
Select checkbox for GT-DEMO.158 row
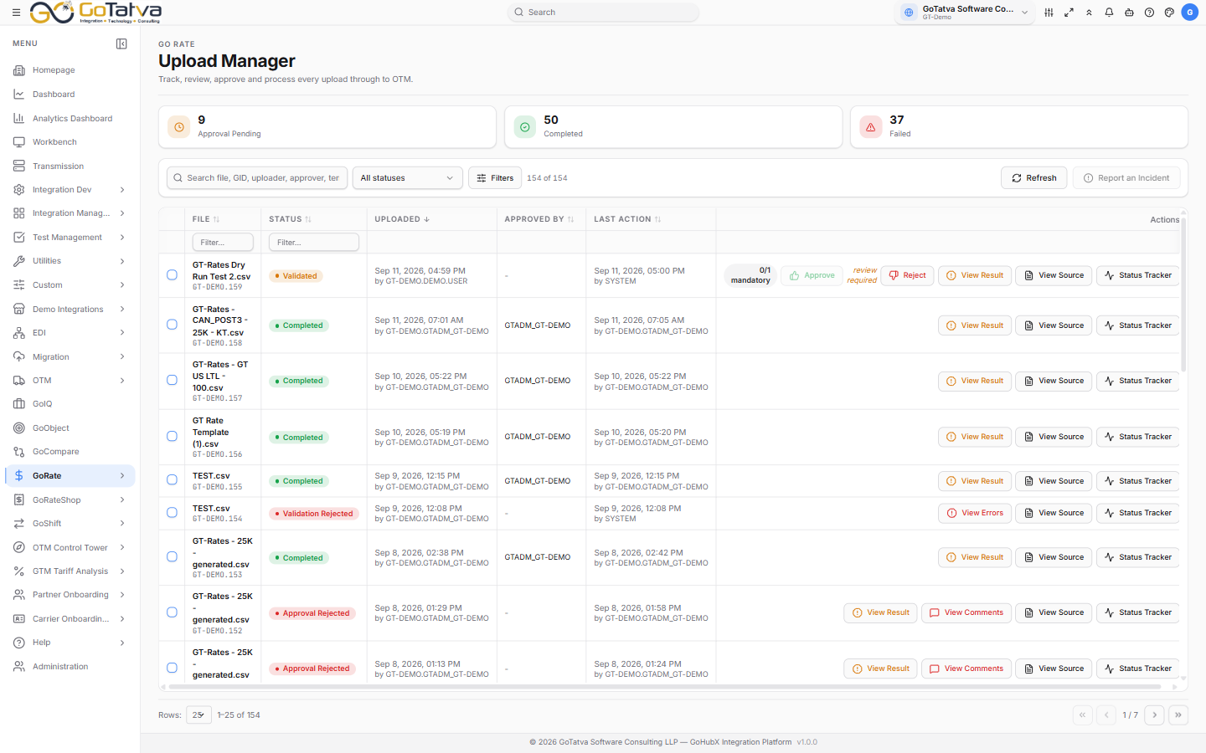coord(172,325)
